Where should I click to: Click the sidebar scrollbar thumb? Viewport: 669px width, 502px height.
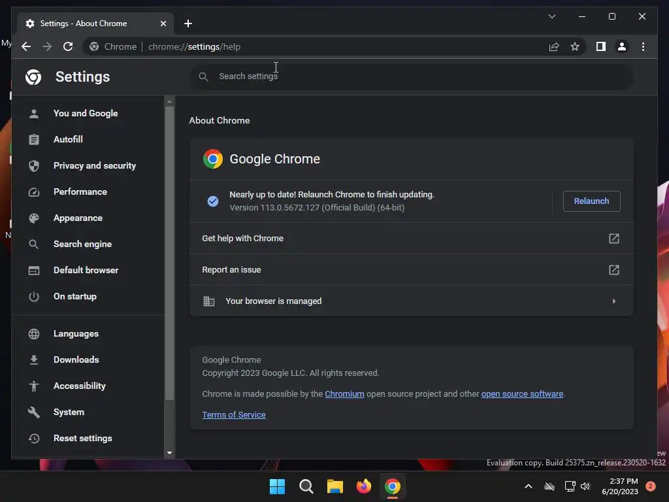(x=169, y=254)
